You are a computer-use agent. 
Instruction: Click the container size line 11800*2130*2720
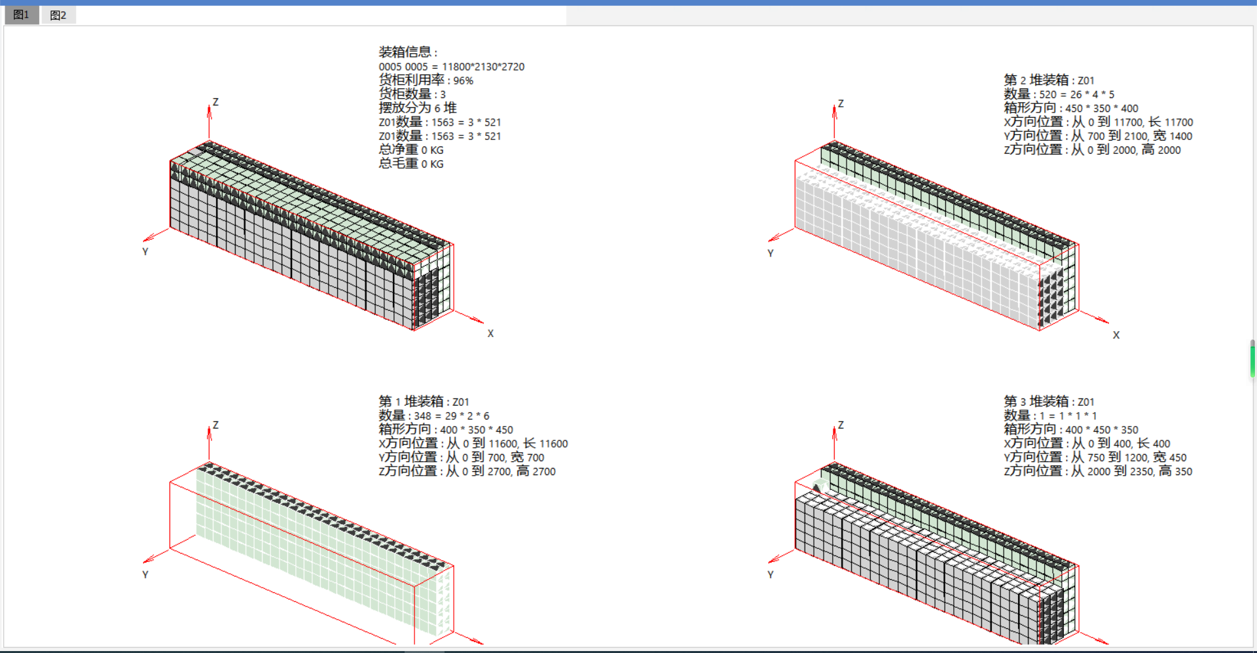(451, 67)
